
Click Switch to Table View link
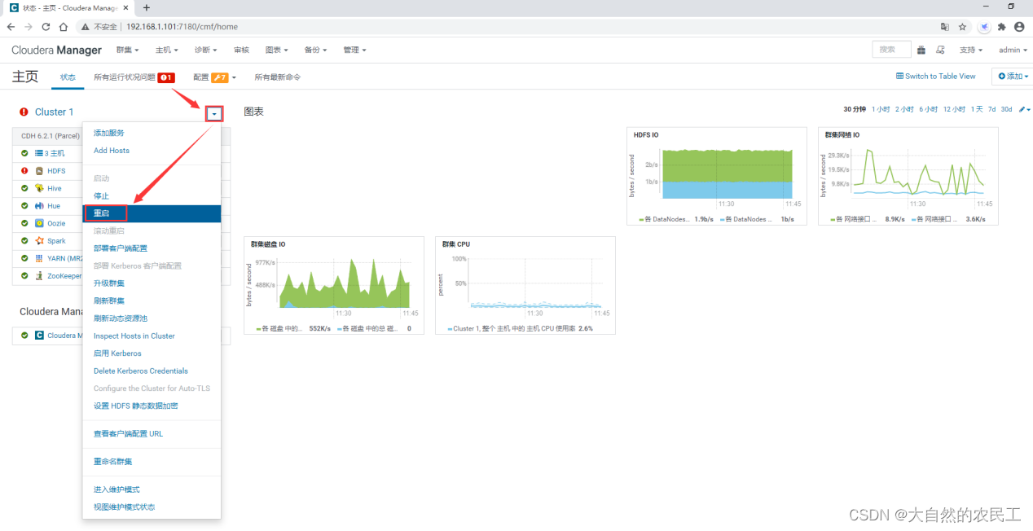[935, 76]
